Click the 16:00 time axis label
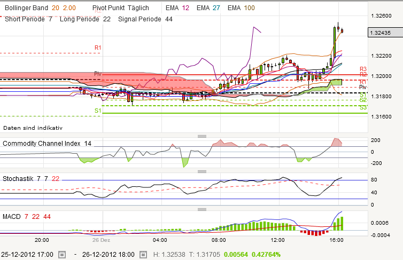The width and height of the screenshot is (403, 260). tap(336, 240)
